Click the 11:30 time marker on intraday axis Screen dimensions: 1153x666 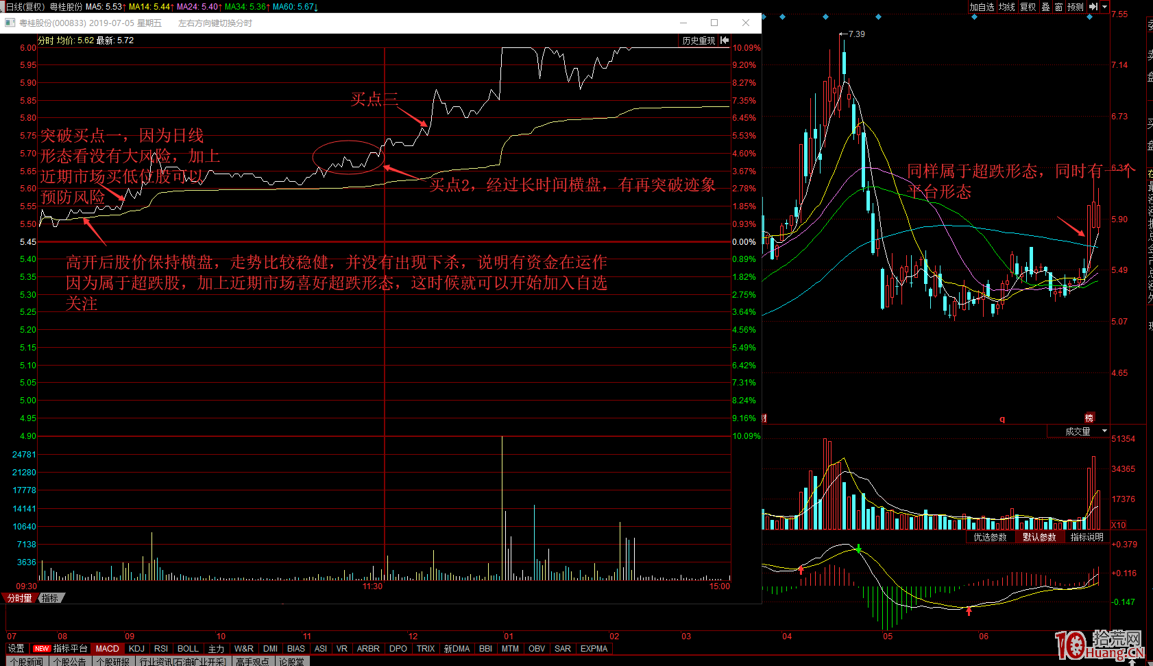372,586
